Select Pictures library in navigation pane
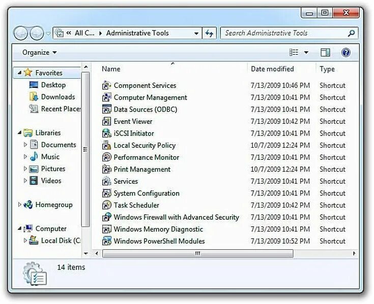 pos(53,168)
